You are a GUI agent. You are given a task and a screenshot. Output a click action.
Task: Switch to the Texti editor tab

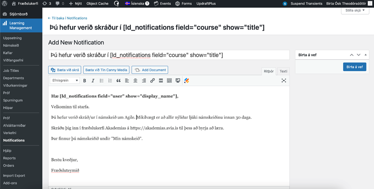click(283, 71)
